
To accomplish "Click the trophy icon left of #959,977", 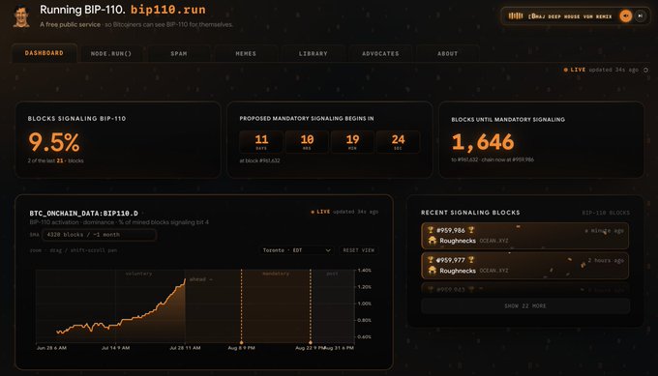I will 431,260.
